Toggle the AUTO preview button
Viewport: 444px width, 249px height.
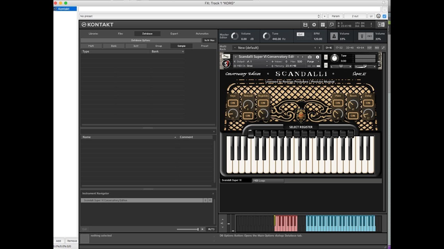point(211,229)
